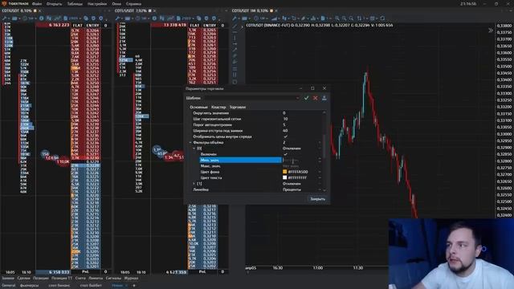This screenshot has width=514, height=289.
Task: Expand the [1] filter node
Action: tap(194, 184)
